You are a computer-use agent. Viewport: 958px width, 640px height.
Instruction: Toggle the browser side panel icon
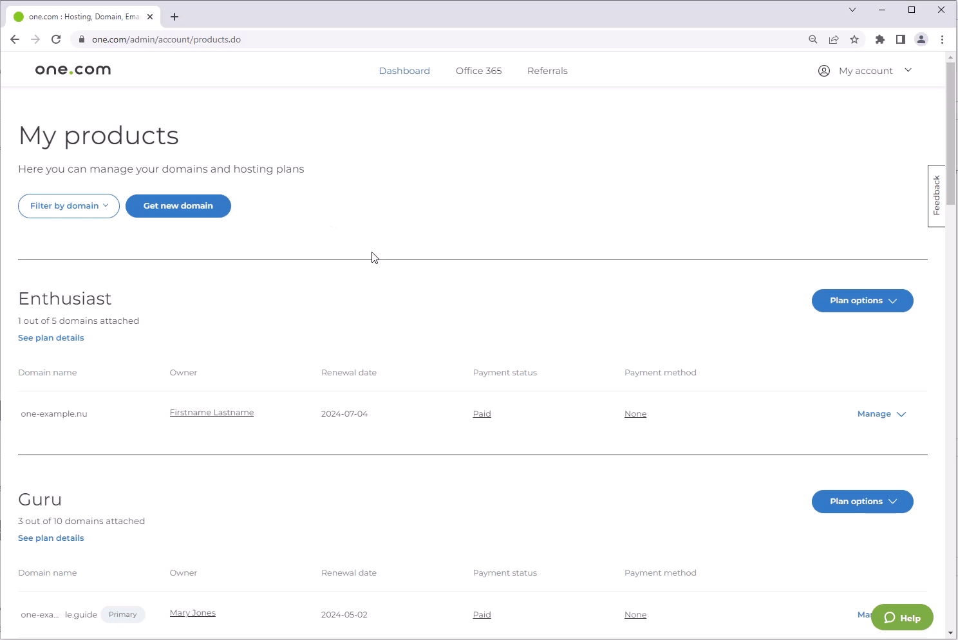pos(900,39)
